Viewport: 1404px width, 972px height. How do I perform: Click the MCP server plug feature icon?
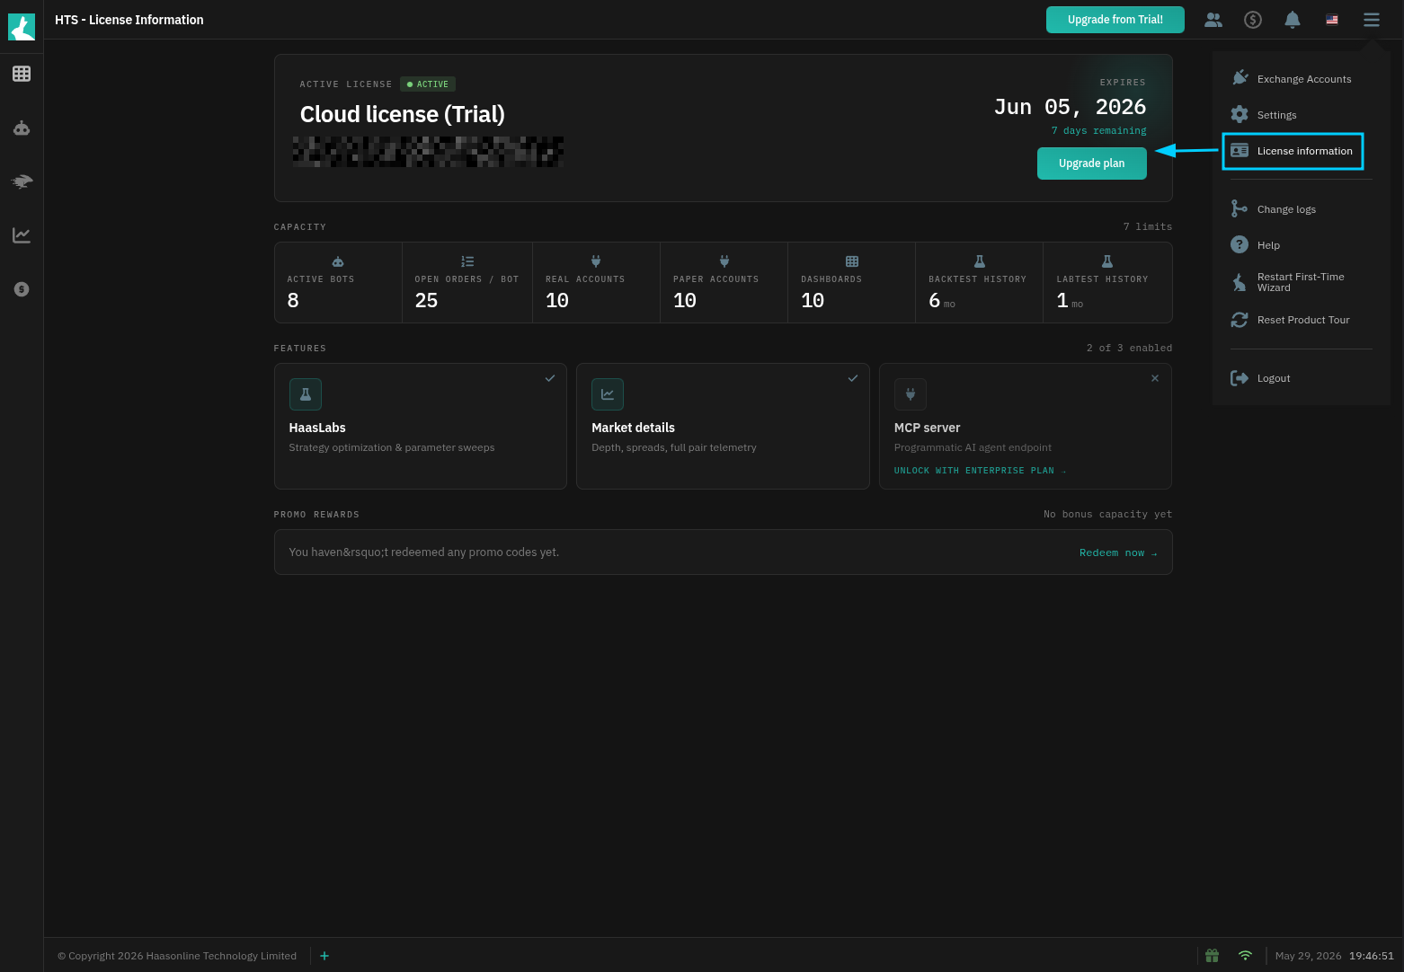click(x=911, y=394)
